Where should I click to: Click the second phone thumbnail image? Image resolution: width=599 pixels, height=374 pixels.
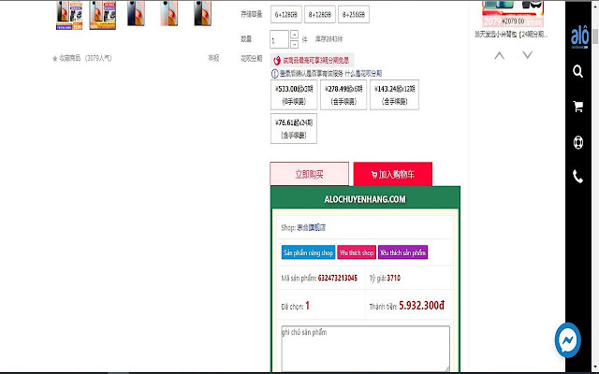(102, 15)
